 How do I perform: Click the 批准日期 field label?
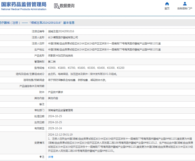39,116
